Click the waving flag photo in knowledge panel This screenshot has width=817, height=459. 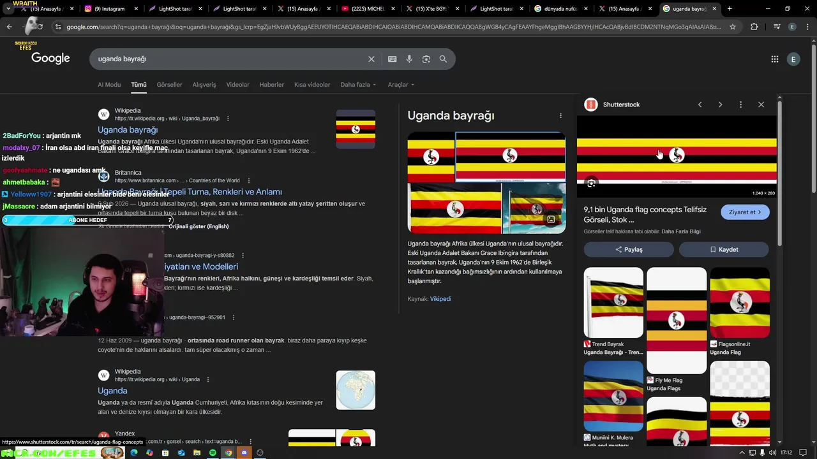(x=534, y=208)
